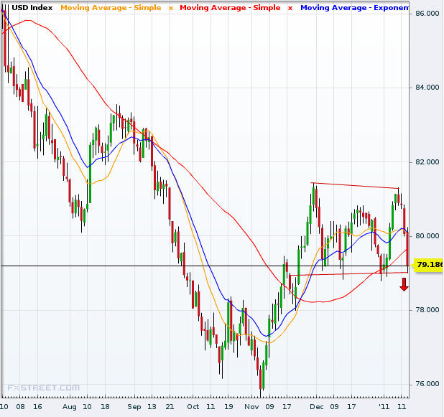
Task: Click the 21 date axis label
Action: click(170, 407)
